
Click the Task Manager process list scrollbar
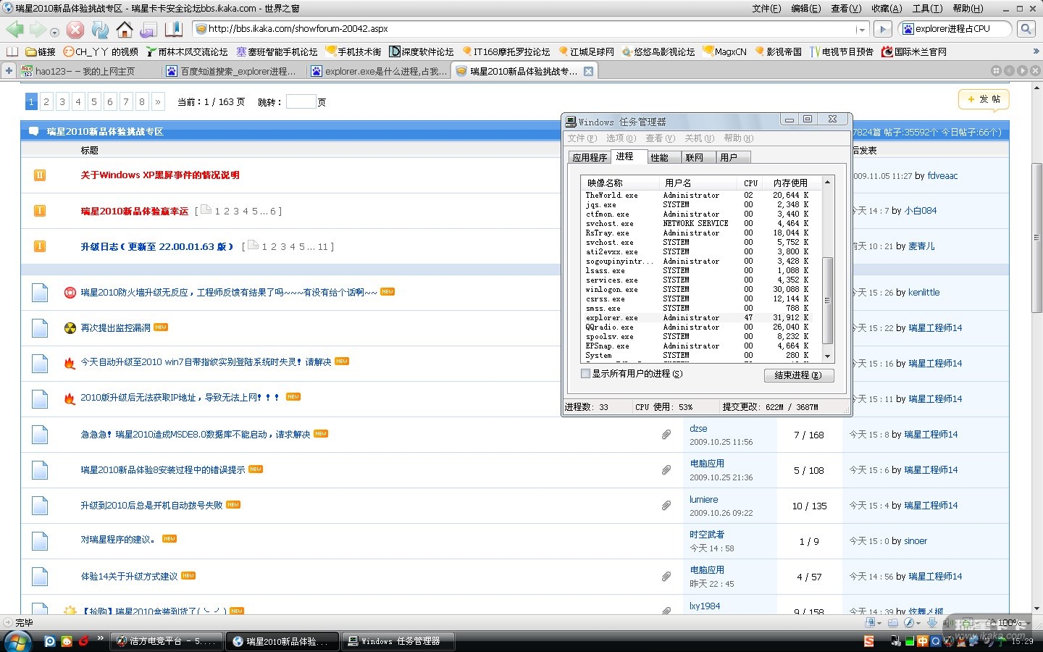tap(827, 301)
